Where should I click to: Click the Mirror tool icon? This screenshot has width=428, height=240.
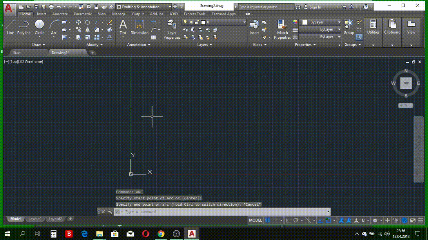(88, 30)
